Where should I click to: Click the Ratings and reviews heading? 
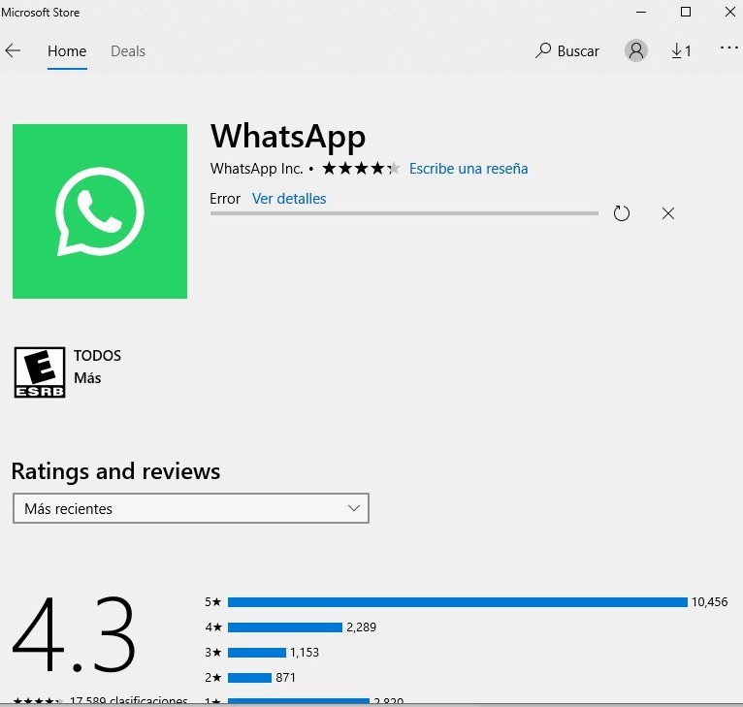pos(115,471)
